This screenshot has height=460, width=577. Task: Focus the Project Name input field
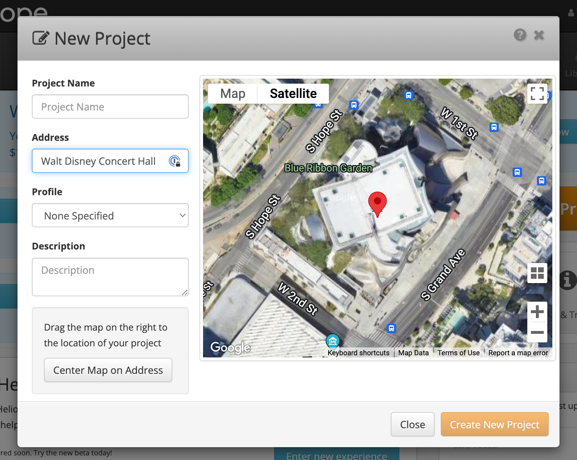(x=110, y=107)
